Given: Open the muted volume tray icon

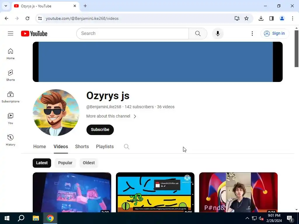Looking at the screenshot, I should [x=261, y=218].
